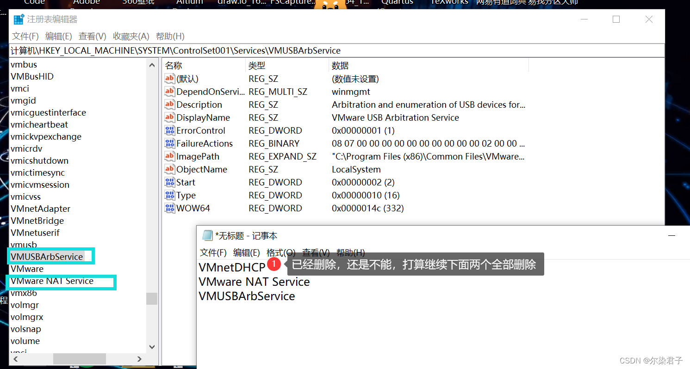Select the volmgrx key
690x369 pixels.
(26, 317)
